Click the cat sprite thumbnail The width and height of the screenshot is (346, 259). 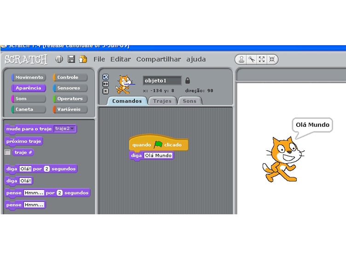125,84
